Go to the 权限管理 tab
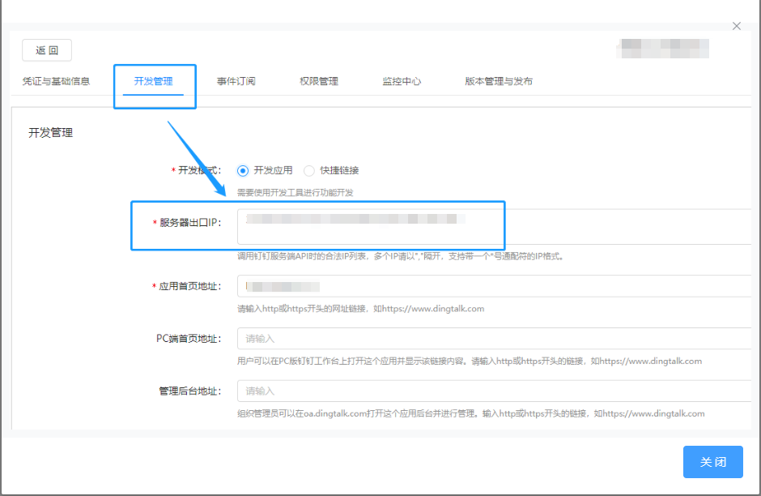761x496 pixels. pyautogui.click(x=319, y=81)
